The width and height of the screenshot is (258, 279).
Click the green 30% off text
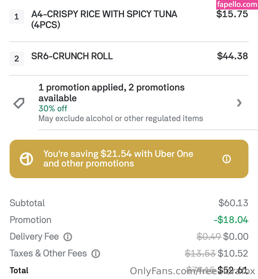(x=53, y=109)
